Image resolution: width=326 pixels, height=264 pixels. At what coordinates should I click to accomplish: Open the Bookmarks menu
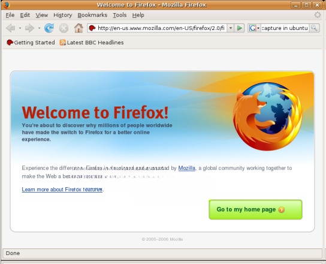92,15
